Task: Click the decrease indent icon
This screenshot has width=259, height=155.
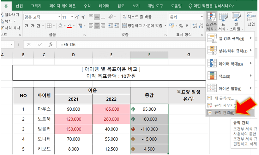Action: coord(111,25)
